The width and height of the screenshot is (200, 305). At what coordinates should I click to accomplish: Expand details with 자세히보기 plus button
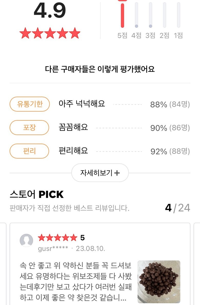[x=100, y=173]
